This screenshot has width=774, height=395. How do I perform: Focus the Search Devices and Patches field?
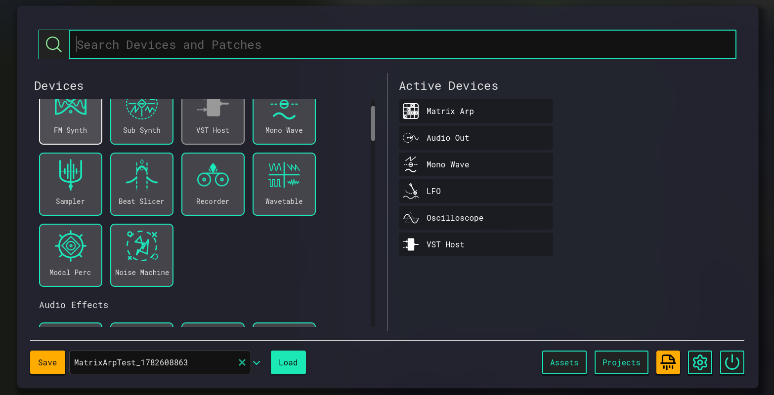pos(402,44)
